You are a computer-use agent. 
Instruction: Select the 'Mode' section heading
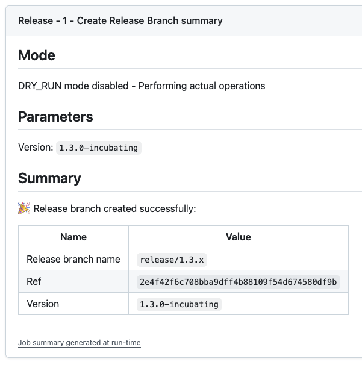click(37, 55)
